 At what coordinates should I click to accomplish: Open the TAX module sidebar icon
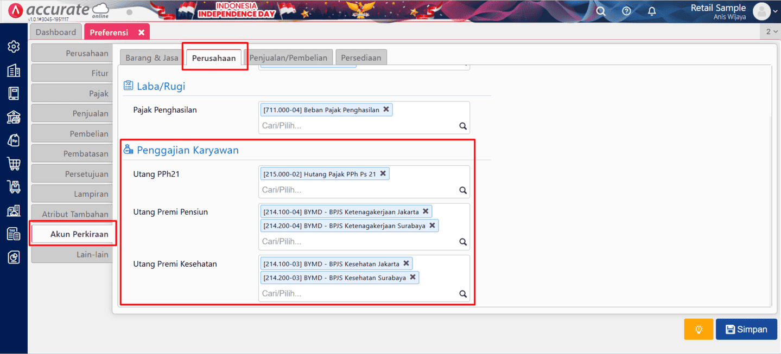(x=14, y=234)
